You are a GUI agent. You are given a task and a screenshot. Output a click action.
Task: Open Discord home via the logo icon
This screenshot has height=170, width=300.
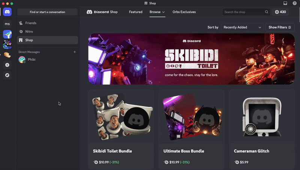click(7, 12)
